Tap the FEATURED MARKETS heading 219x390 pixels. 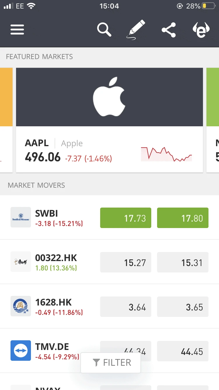pos(39,57)
